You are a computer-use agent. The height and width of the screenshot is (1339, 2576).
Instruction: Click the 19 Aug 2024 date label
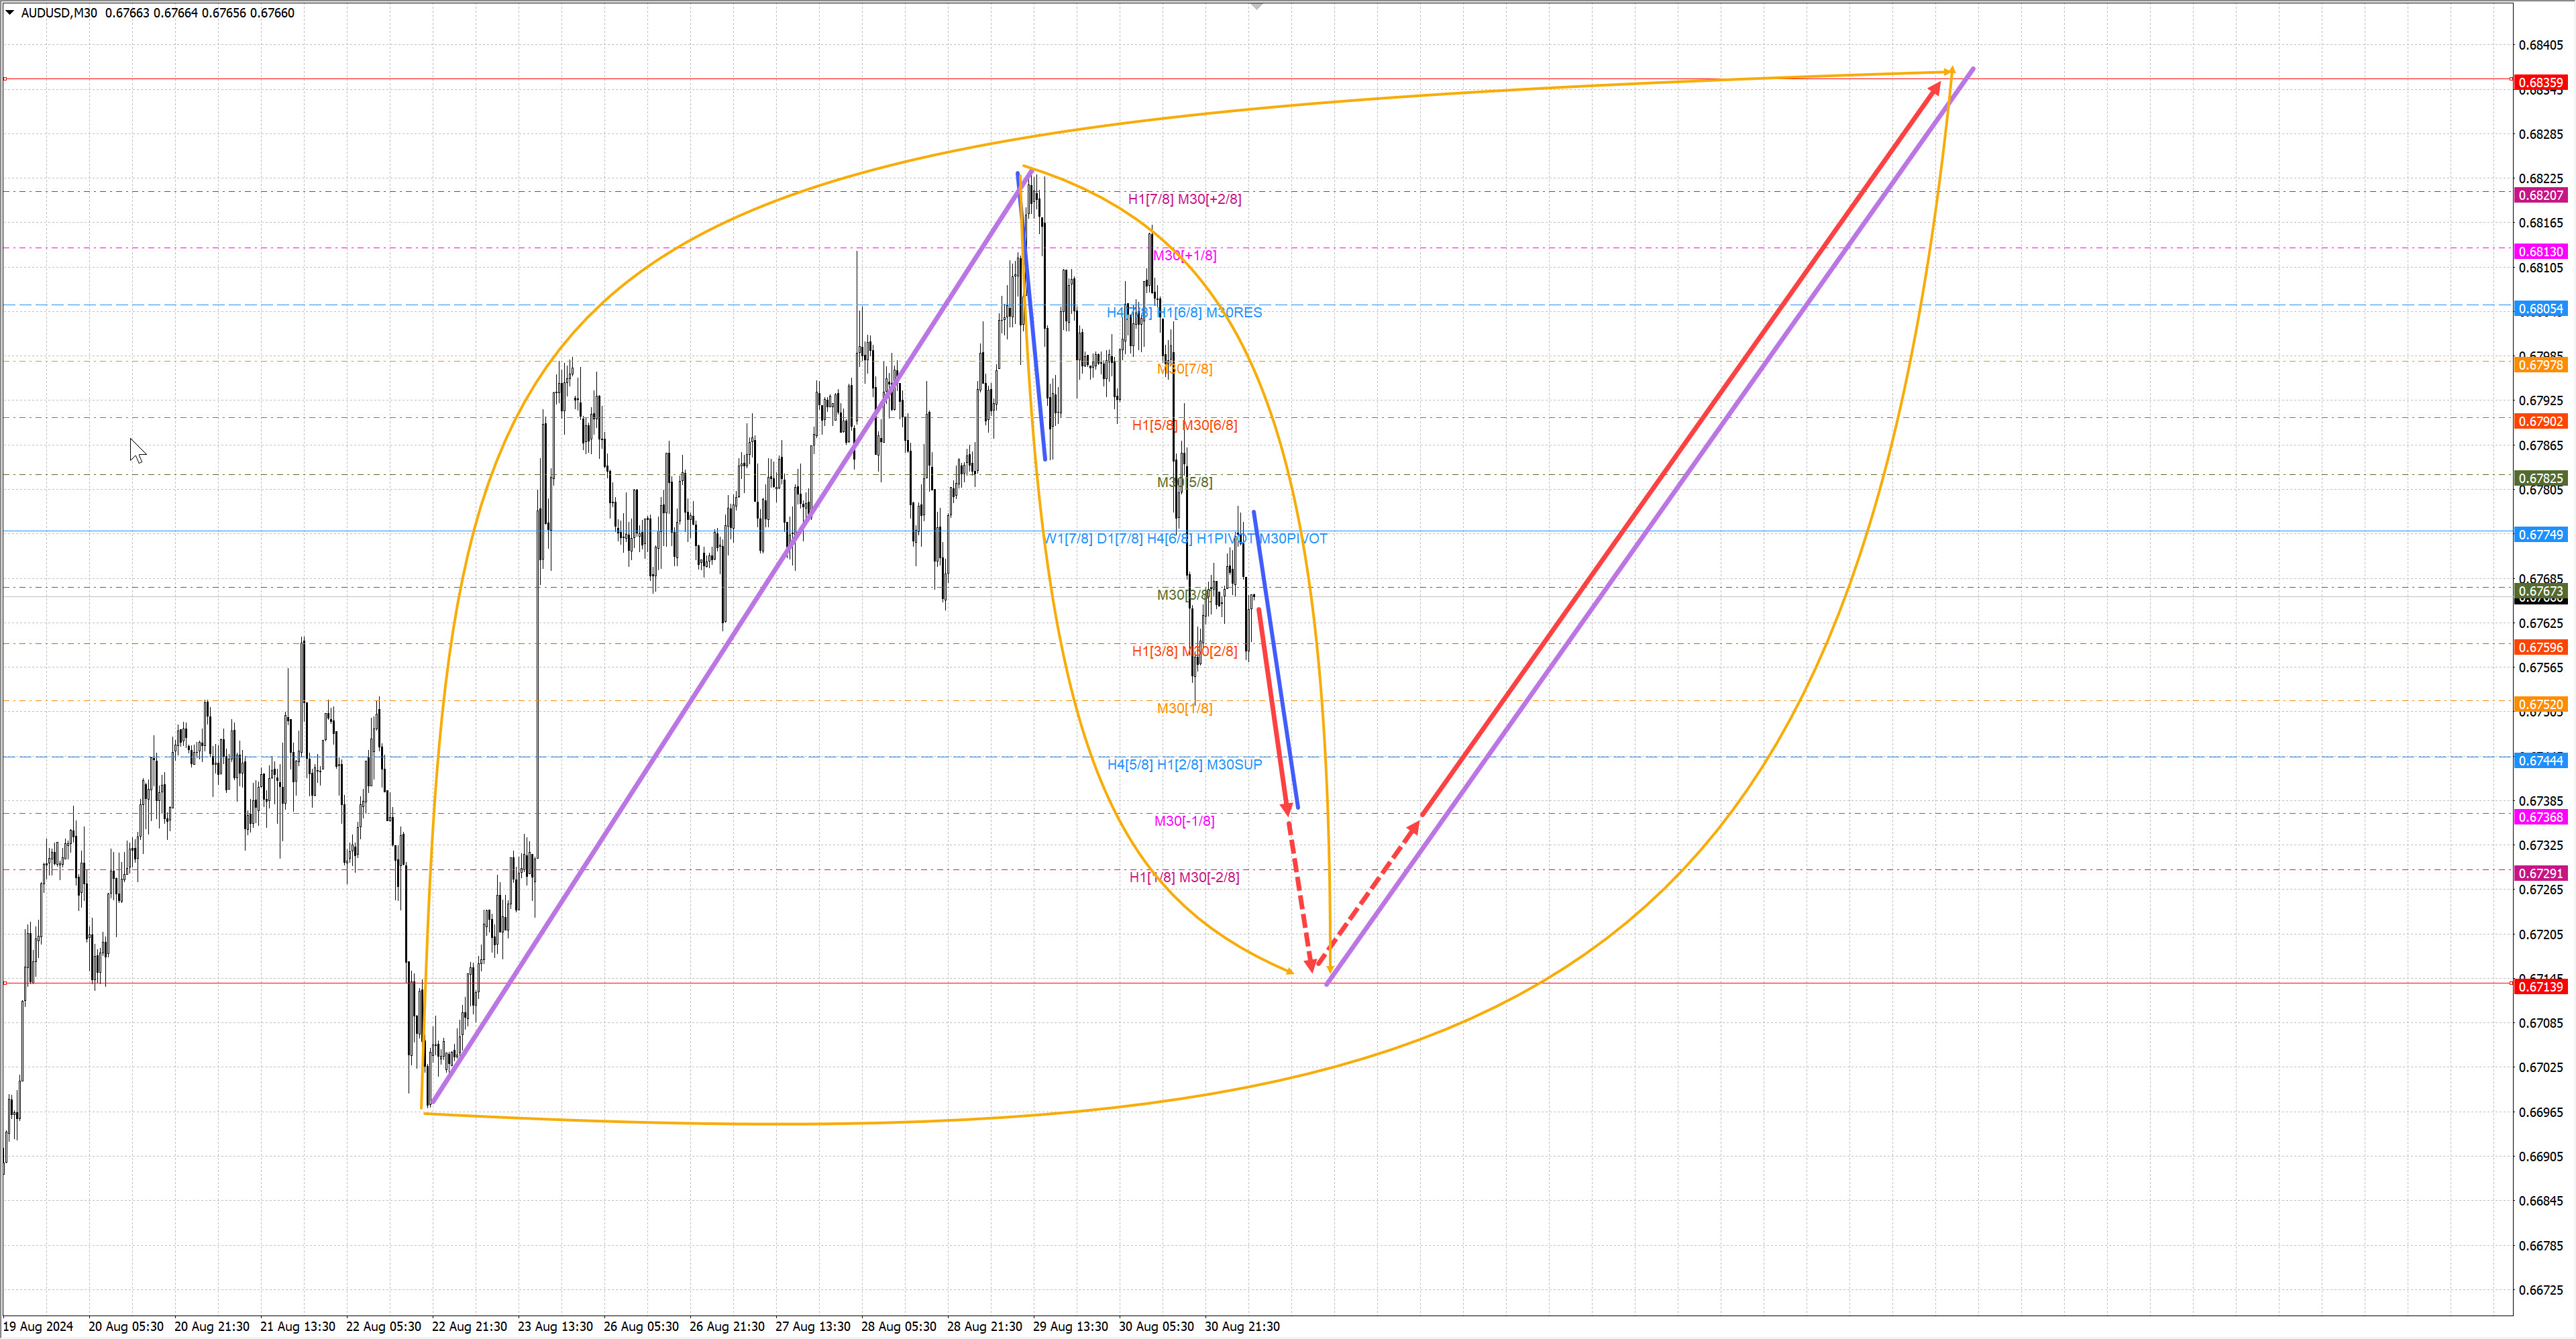[x=38, y=1327]
